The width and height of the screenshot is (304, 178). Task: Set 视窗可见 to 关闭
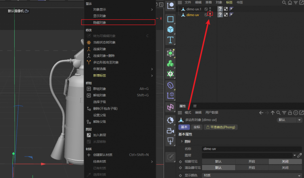285,161
